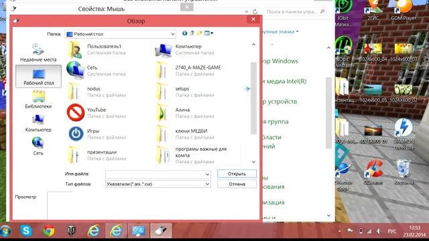Screen dimensions: 429x241
Task: Open the 1024x600_05 image on desktop
Action: click(373, 93)
